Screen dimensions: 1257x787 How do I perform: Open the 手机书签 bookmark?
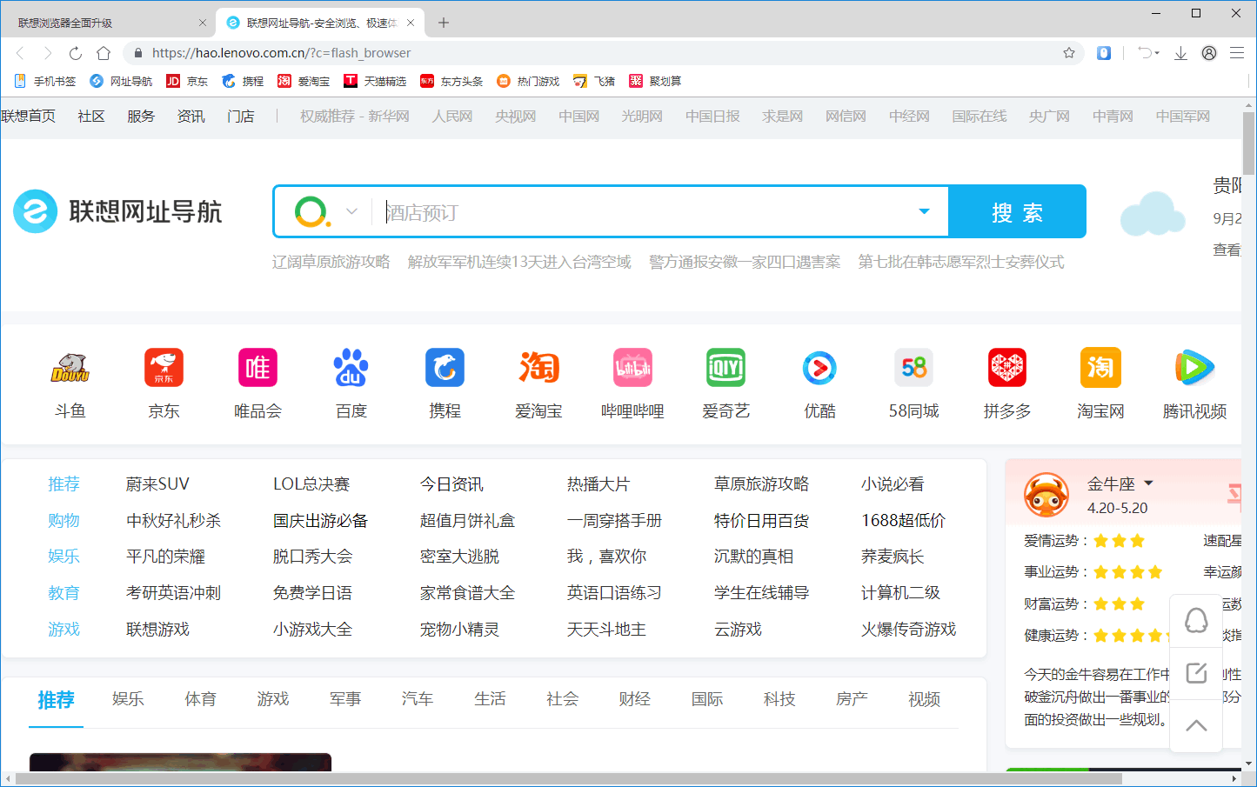pos(45,81)
